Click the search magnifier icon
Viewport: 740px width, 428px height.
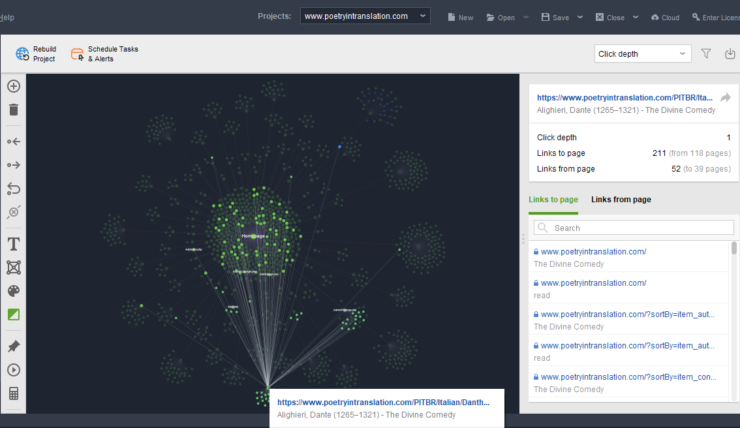pos(543,228)
